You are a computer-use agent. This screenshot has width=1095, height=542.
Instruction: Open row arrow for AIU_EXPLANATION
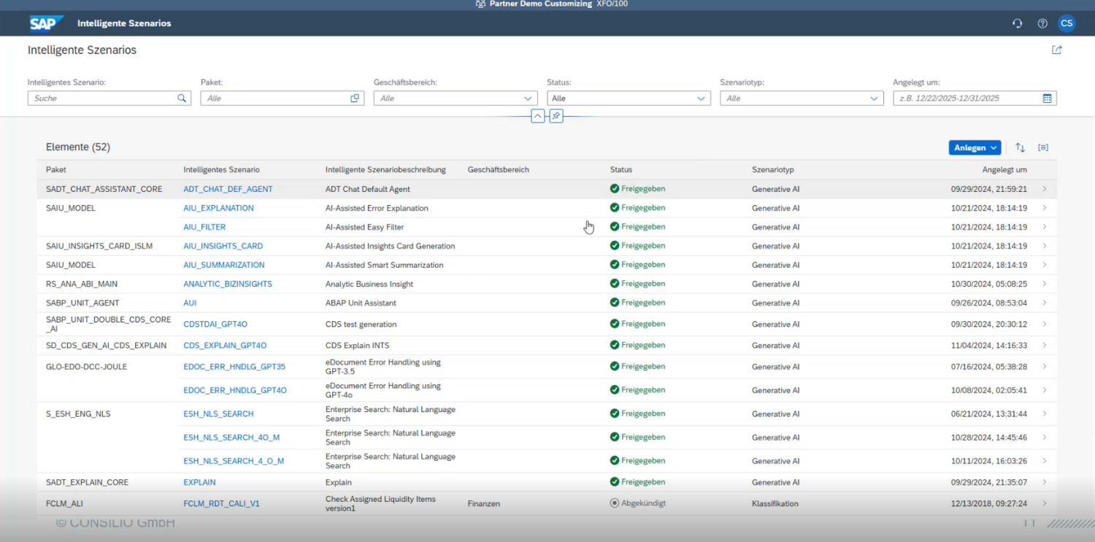[x=1045, y=208]
